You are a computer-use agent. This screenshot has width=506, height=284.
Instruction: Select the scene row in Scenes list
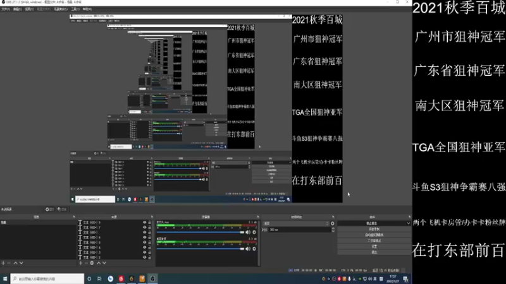tap(38, 223)
